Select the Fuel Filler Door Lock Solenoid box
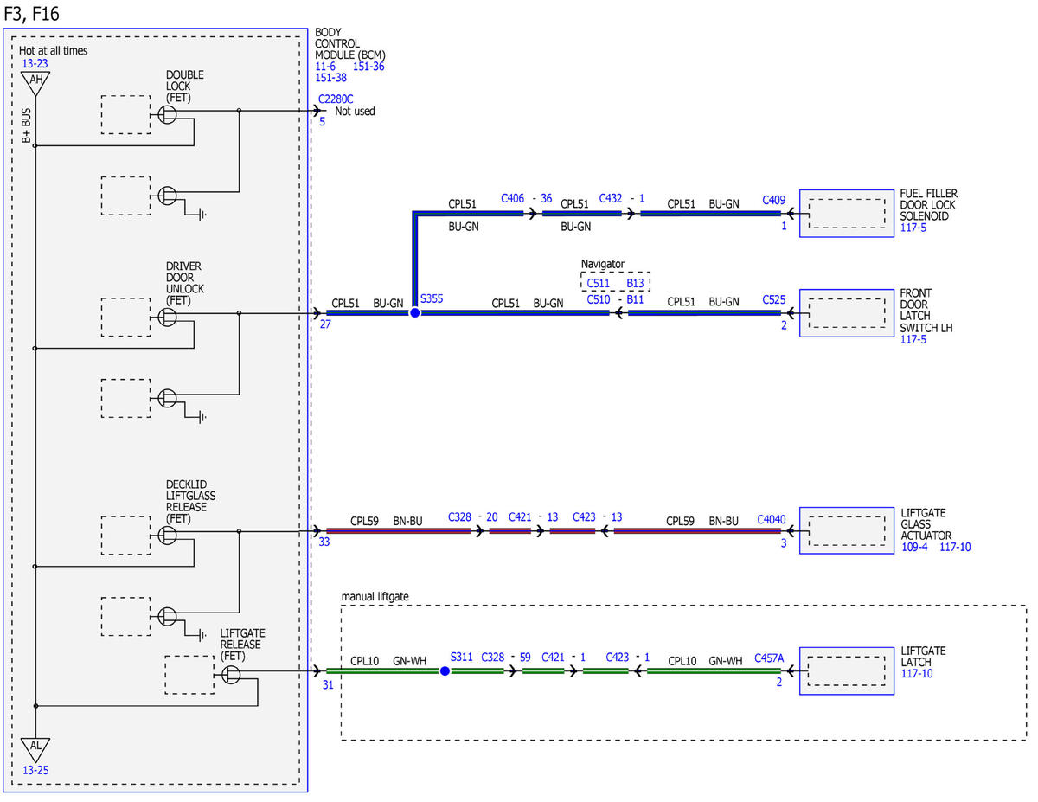 846,213
